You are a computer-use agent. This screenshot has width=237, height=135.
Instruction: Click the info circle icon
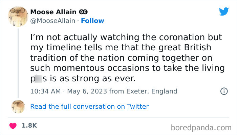point(224,91)
